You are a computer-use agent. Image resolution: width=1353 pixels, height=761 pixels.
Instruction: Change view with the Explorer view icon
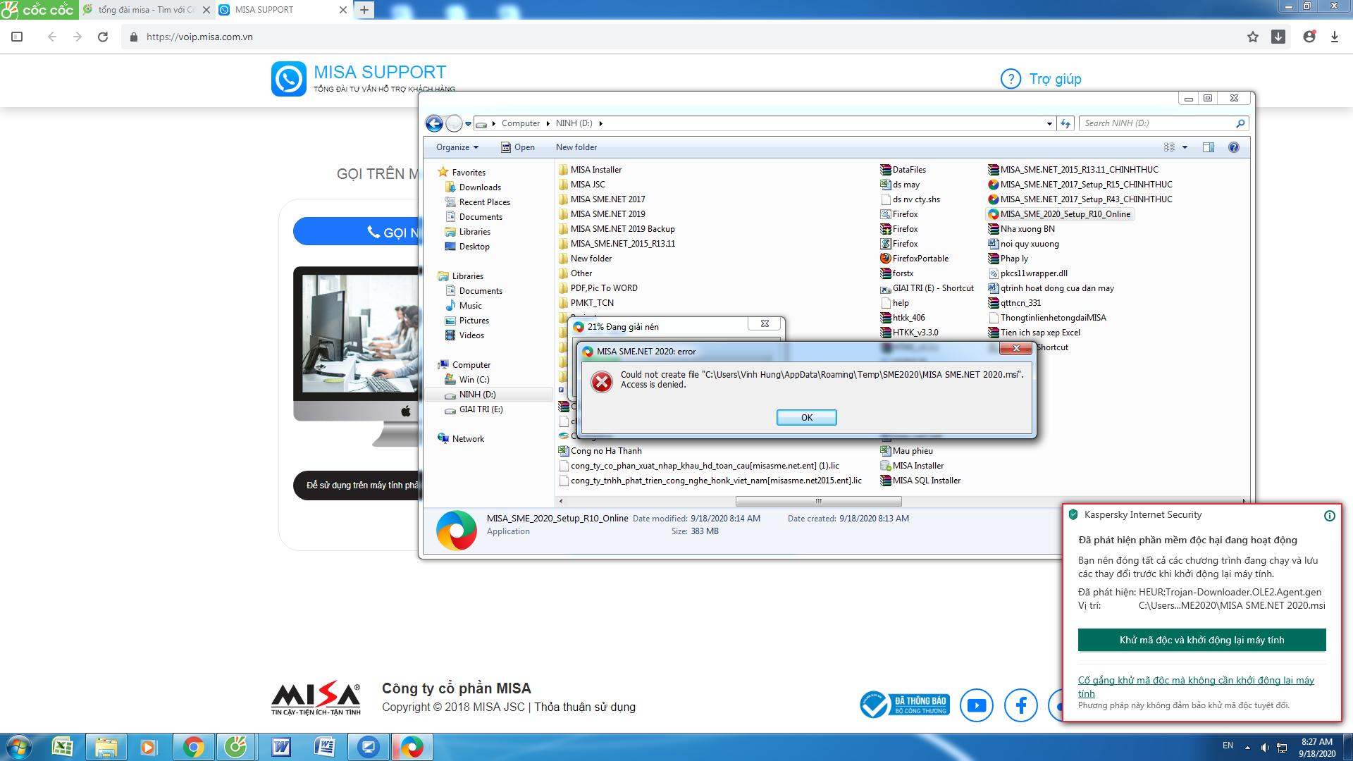pos(1169,147)
